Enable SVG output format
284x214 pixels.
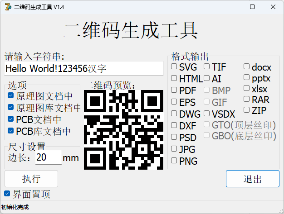click(174, 67)
